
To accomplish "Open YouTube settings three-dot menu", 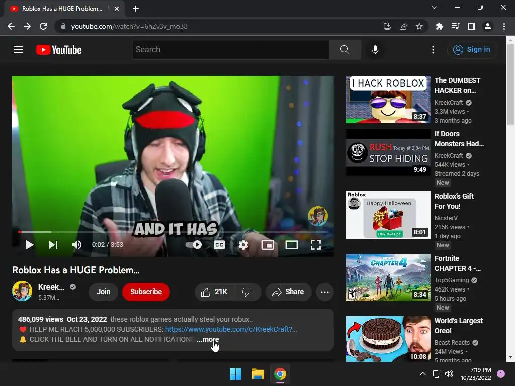I will click(x=433, y=50).
